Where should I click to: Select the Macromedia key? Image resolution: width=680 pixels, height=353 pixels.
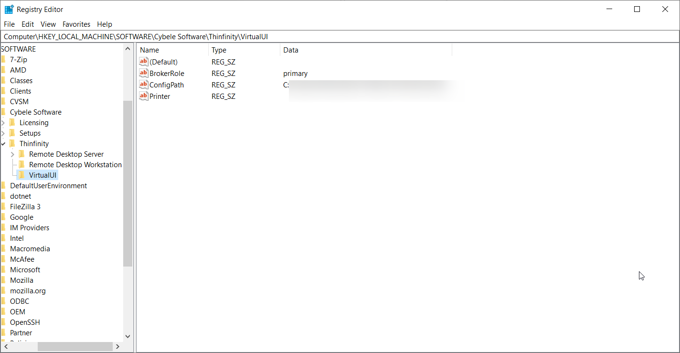pos(30,248)
